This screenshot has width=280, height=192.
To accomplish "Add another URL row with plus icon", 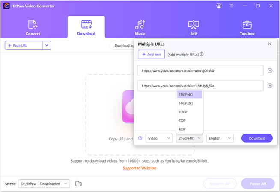I will (270, 86).
